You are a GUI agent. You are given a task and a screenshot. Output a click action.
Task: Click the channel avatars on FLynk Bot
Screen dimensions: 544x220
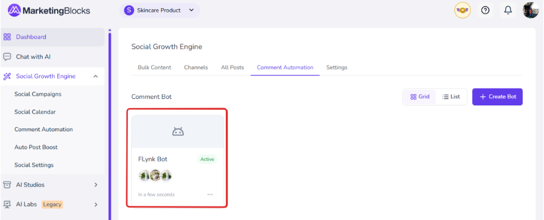(155, 175)
